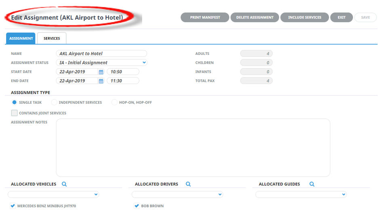The width and height of the screenshot is (382, 217).
Task: Enable Contains Joint Services checkbox
Action: click(15, 113)
